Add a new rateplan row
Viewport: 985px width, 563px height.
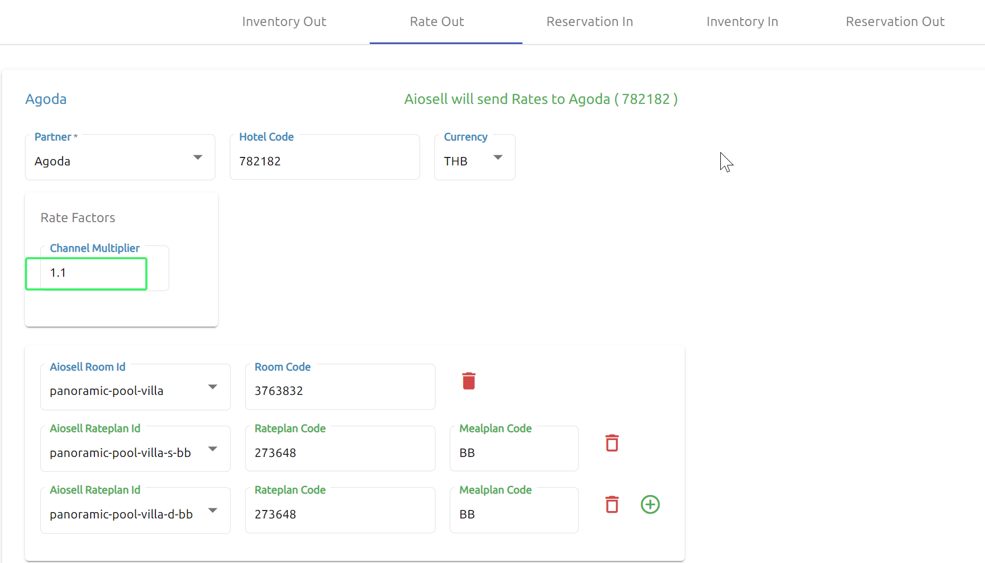click(650, 505)
